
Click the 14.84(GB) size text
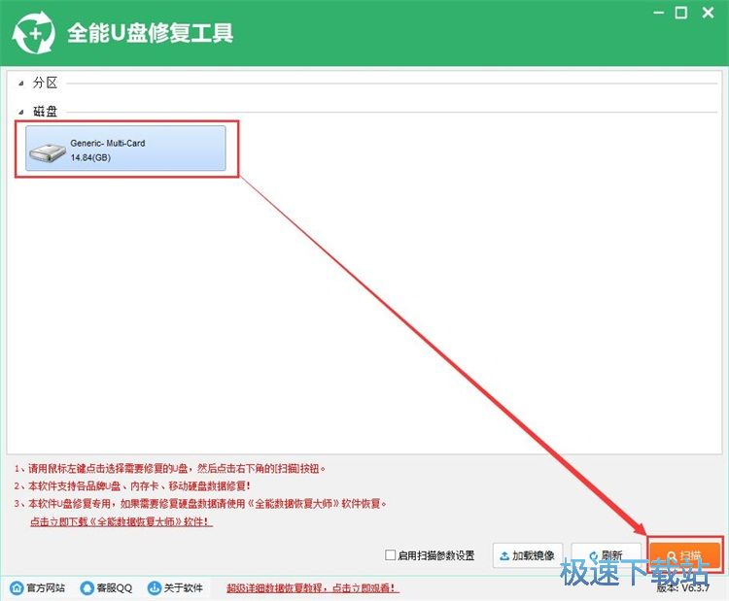90,157
